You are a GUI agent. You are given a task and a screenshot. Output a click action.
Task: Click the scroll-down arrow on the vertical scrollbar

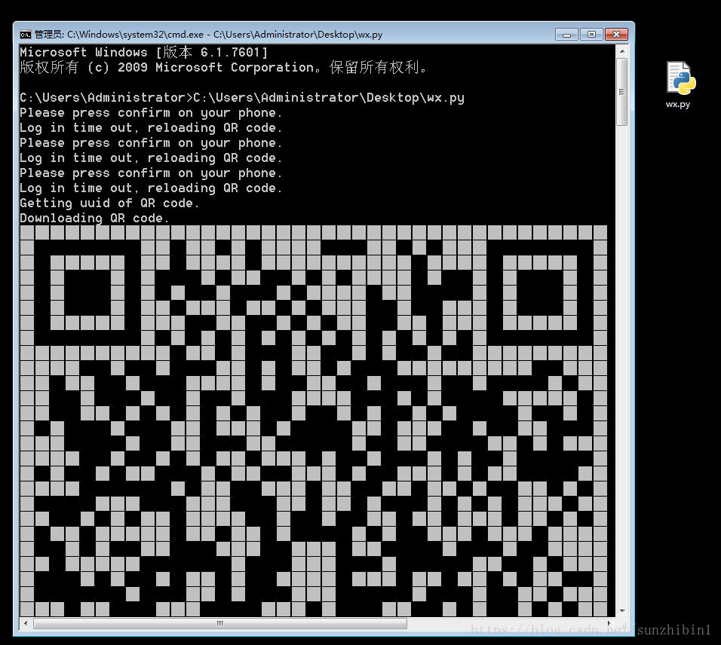tap(621, 611)
